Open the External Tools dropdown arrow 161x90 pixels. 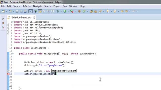pyautogui.click(x=75, y=11)
